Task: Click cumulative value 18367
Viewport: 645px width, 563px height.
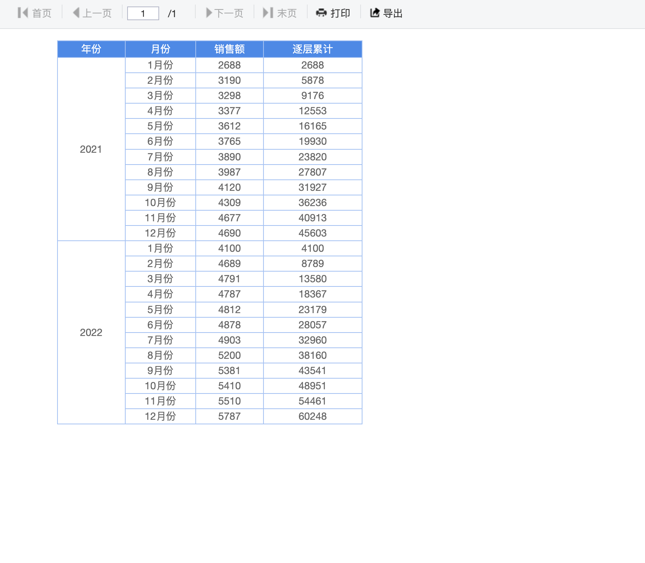Action: pyautogui.click(x=313, y=294)
